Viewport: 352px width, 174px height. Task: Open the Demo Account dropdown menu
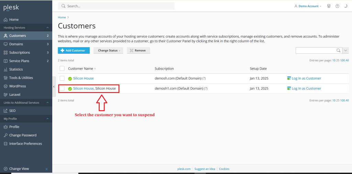coord(308,6)
